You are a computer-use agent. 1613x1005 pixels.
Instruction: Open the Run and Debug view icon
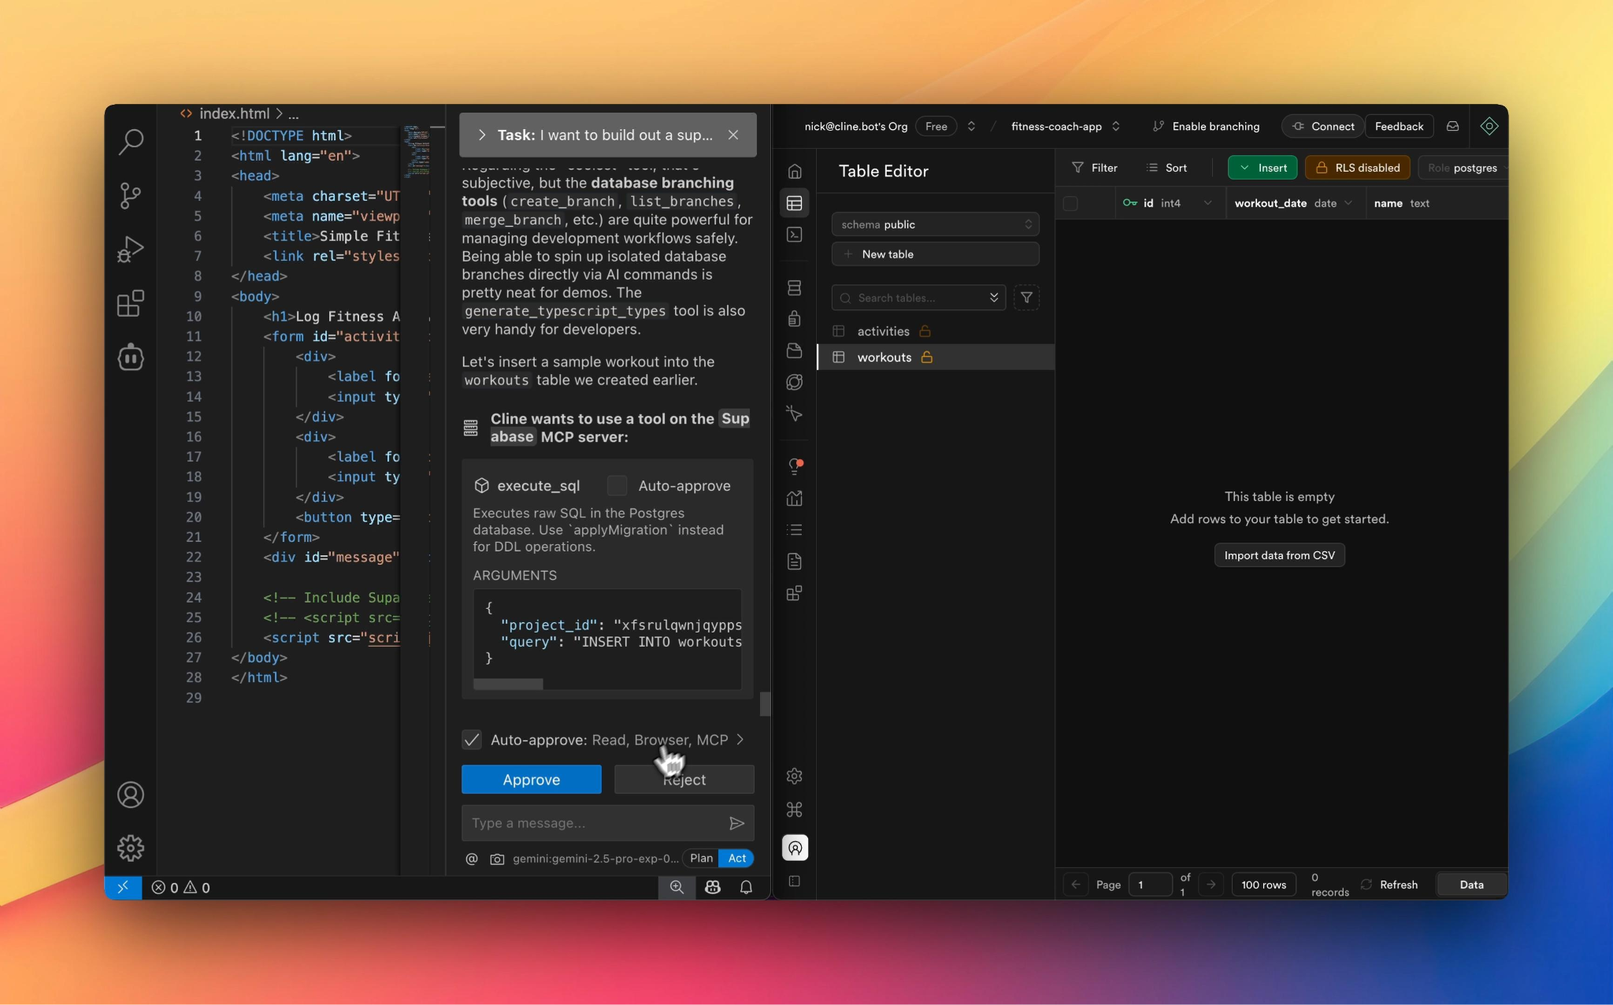pyautogui.click(x=131, y=250)
